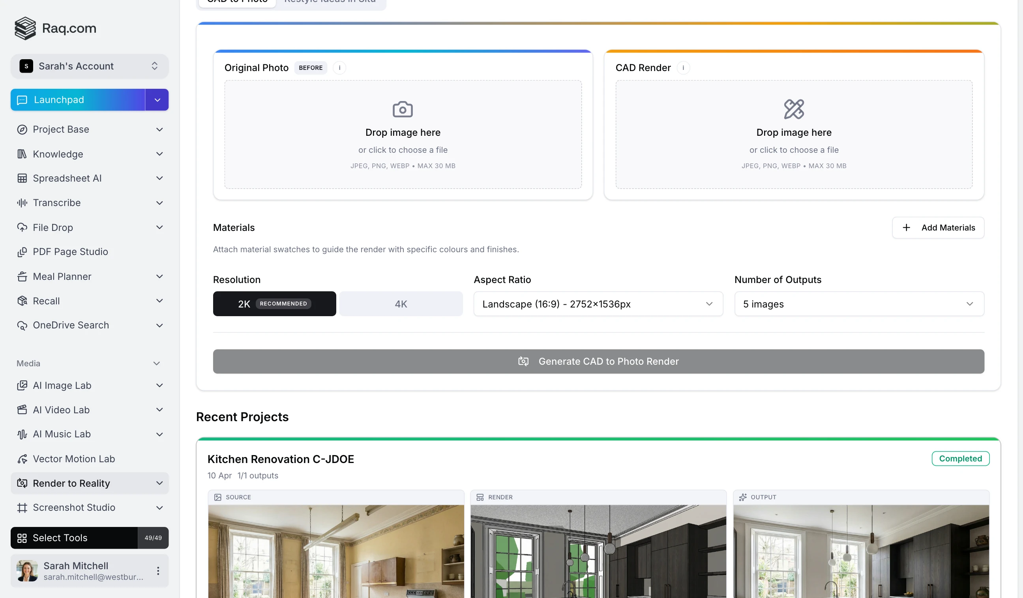Click the info icon beside Original Photo
1023x598 pixels.
339,68
